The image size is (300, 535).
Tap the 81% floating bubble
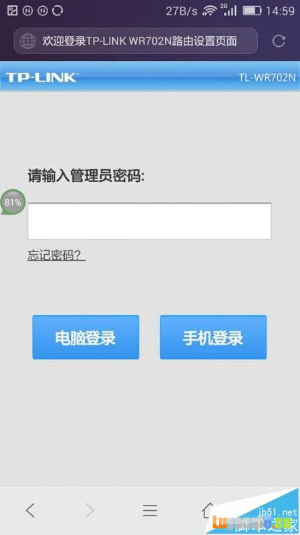pyautogui.click(x=13, y=203)
